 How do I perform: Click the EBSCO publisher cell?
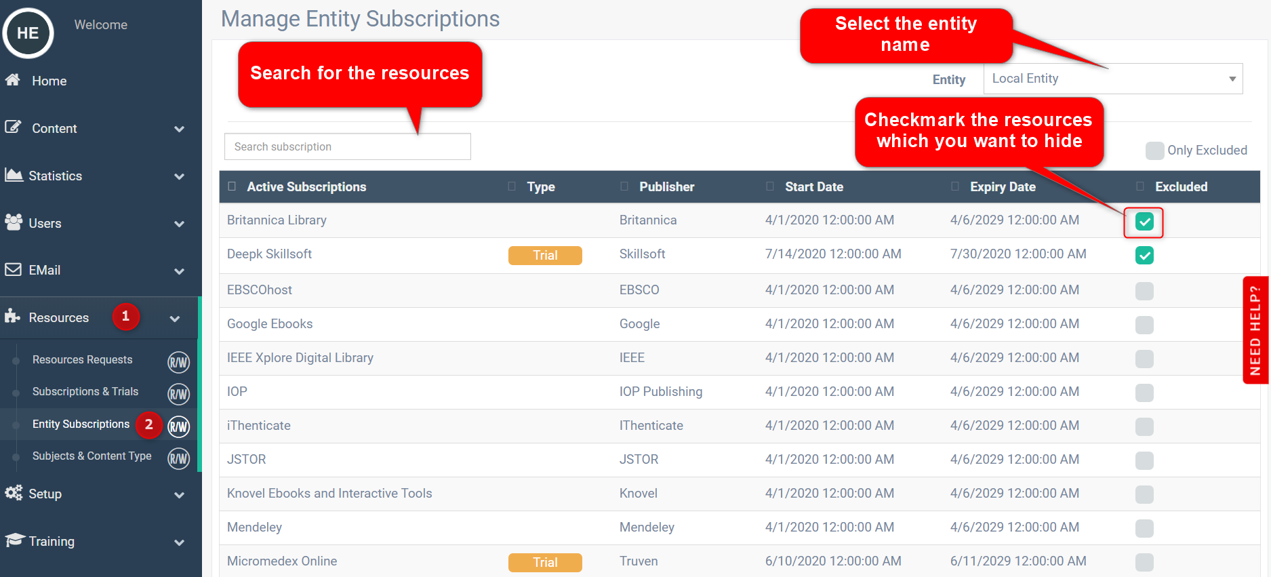(639, 290)
